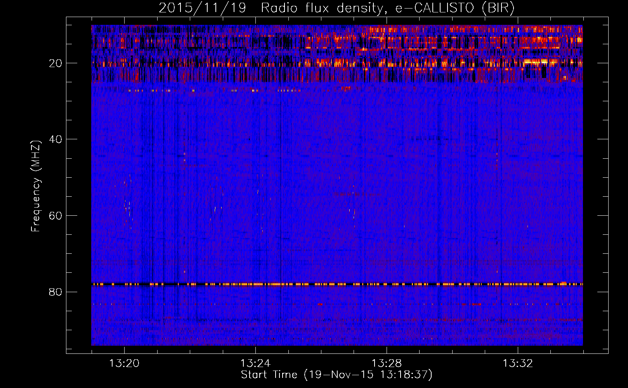628x388 pixels.
Task: Click the 80 frequency tick label
Action: pyautogui.click(x=56, y=292)
